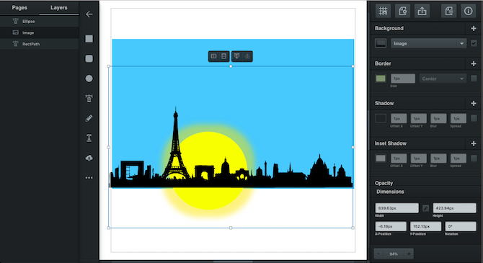Add a new Background with plus icon
Image resolution: width=483 pixels, height=263 pixels.
click(x=474, y=28)
